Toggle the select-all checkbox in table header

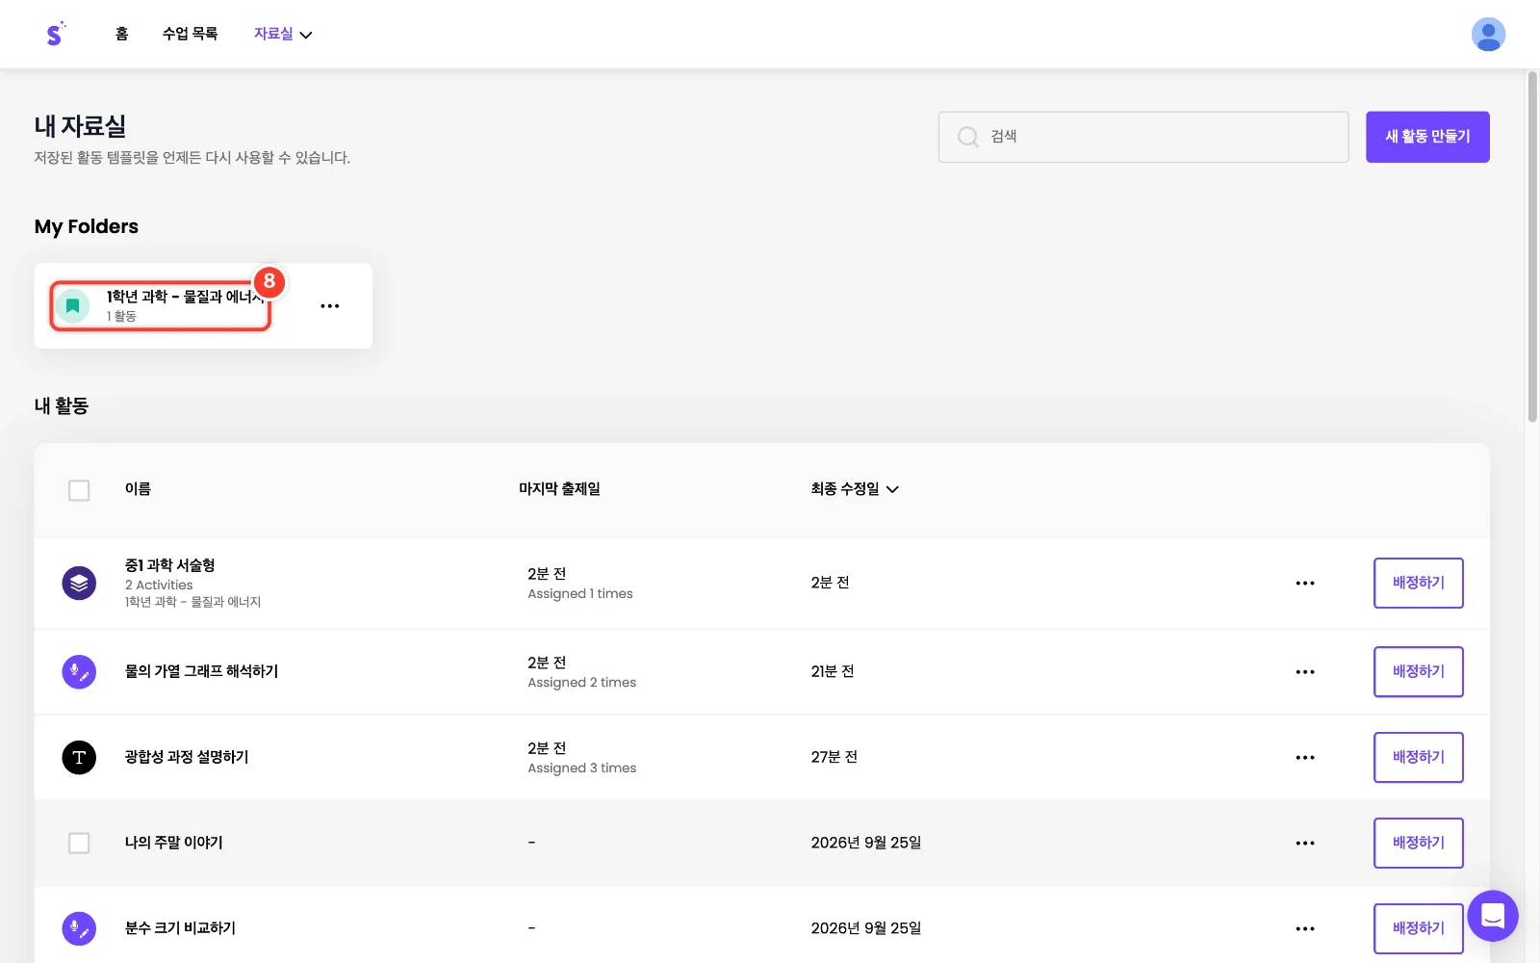click(x=79, y=490)
